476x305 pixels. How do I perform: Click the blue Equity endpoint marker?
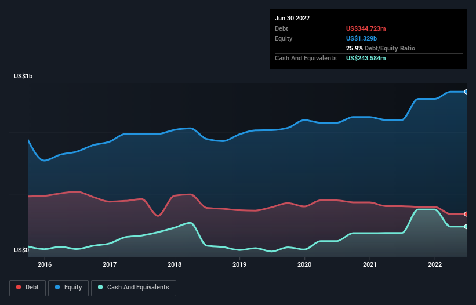pyautogui.click(x=466, y=92)
